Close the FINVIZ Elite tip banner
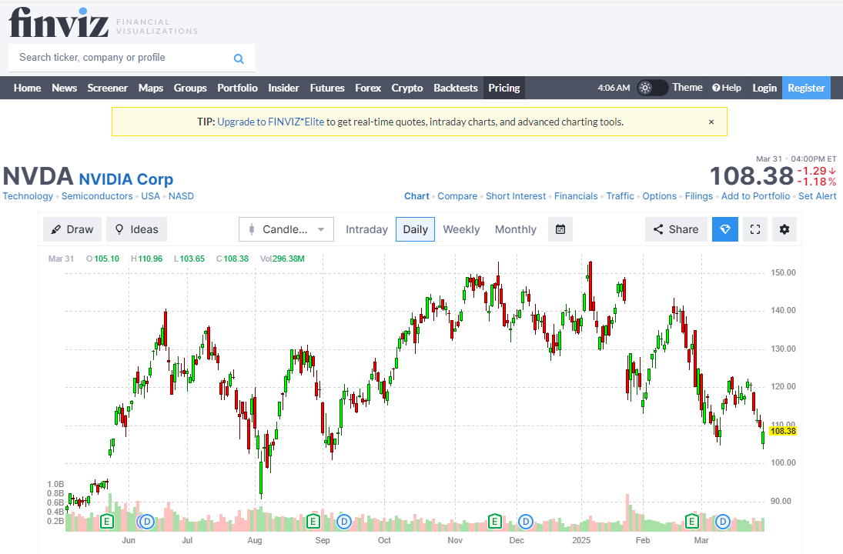Image resolution: width=843 pixels, height=554 pixels. click(711, 122)
